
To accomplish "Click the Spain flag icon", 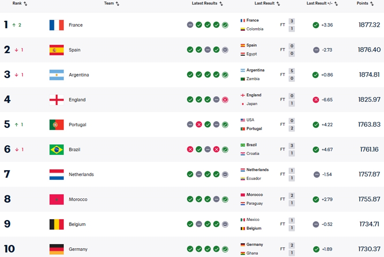I will click(x=56, y=50).
